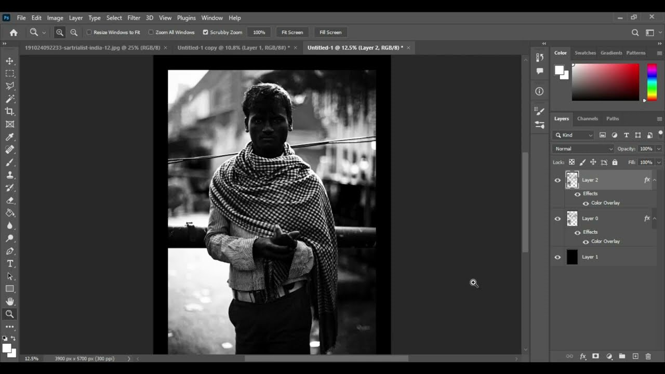Hide Layer 0 using its eye icon
Screen dimensions: 665x374
point(557,219)
